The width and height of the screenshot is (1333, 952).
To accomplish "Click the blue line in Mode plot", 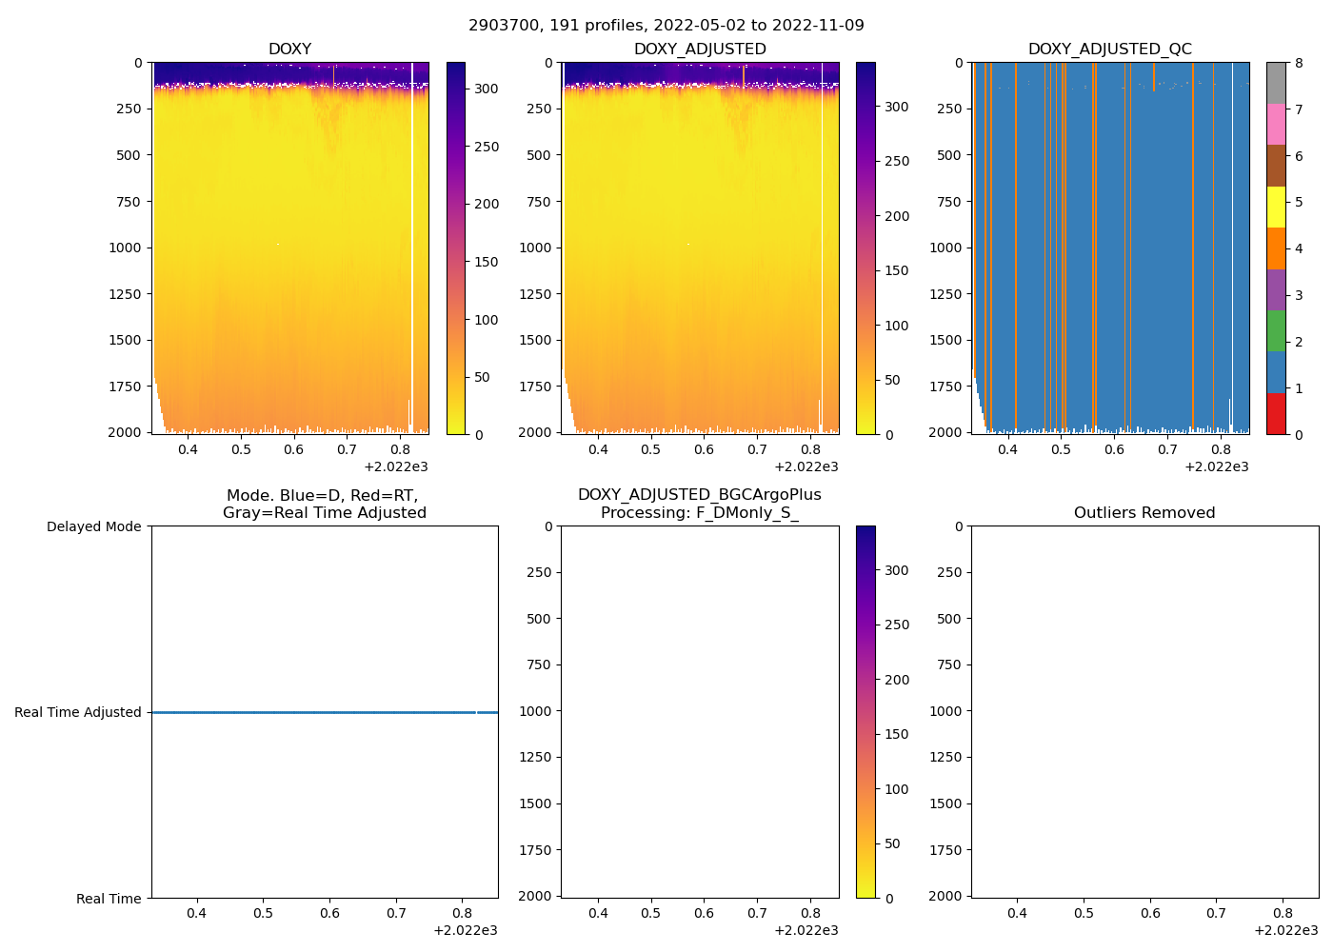I will (324, 712).
